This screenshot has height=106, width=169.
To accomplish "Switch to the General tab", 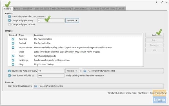I will (x=8, y=9).
